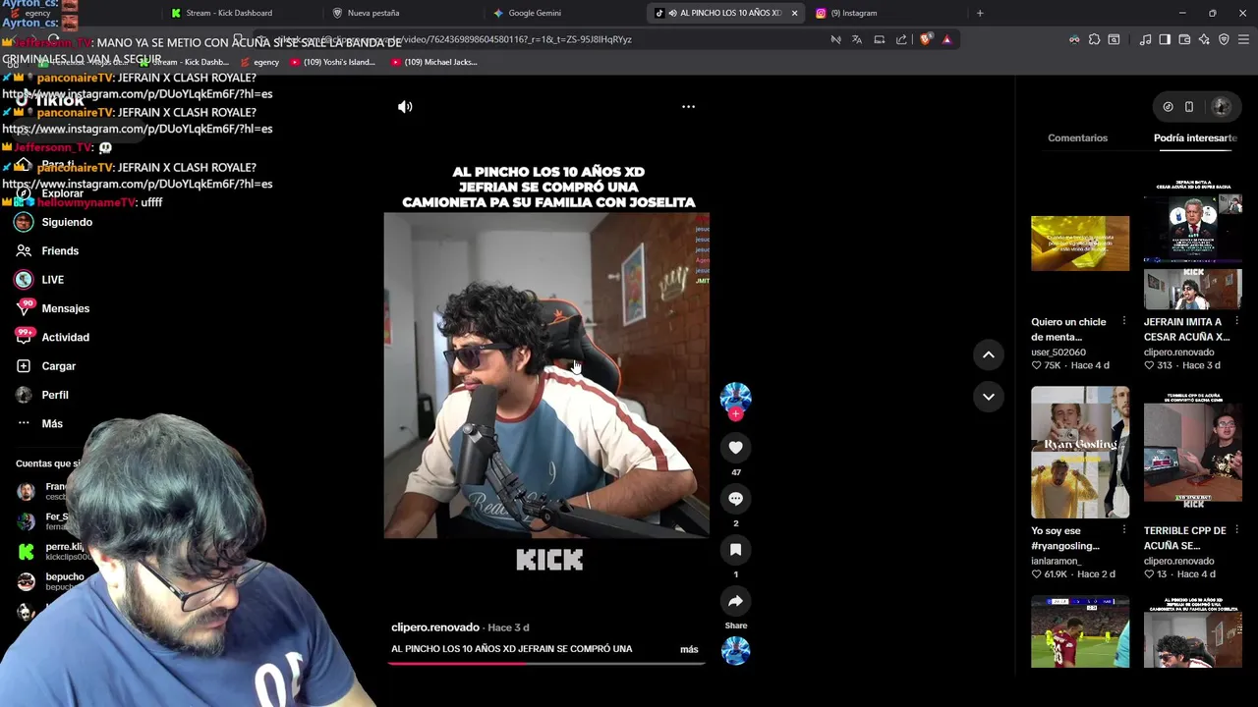1258x707 pixels.
Task: Open the spinning music disc icon
Action: 735,650
